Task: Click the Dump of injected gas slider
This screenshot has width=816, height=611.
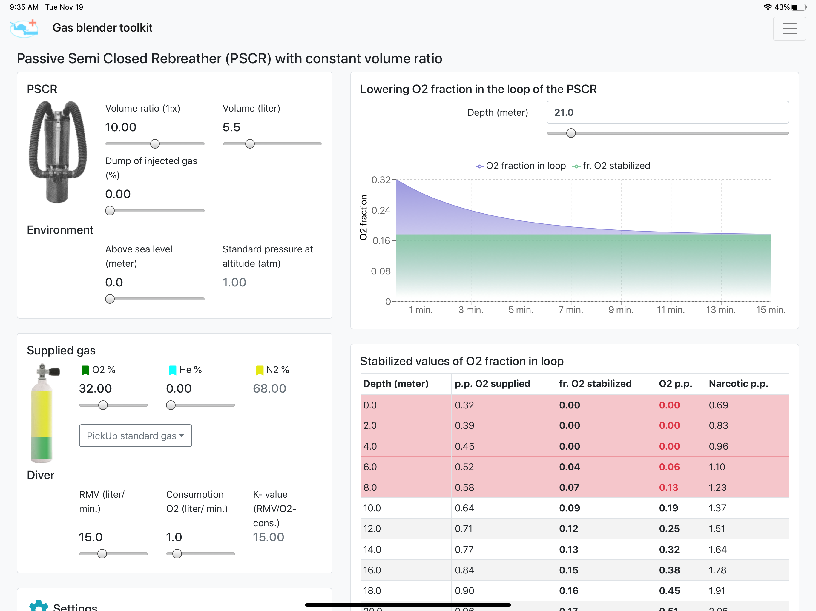Action: [155, 211]
